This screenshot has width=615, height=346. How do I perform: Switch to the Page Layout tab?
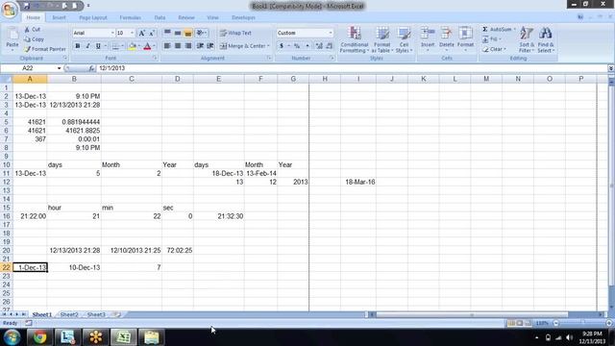(93, 17)
